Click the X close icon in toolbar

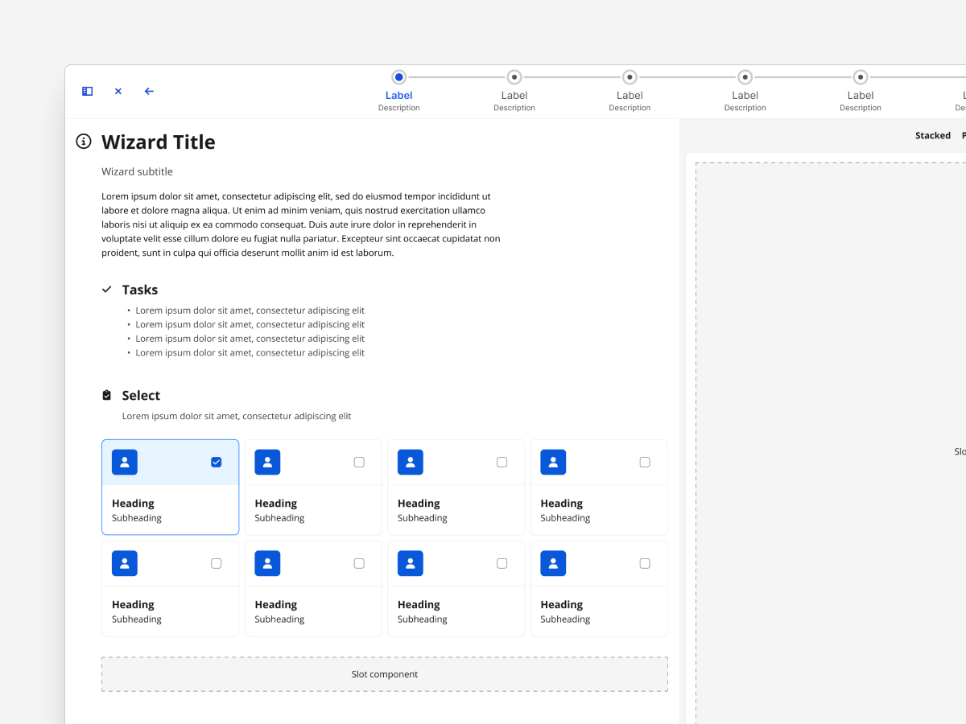[118, 92]
